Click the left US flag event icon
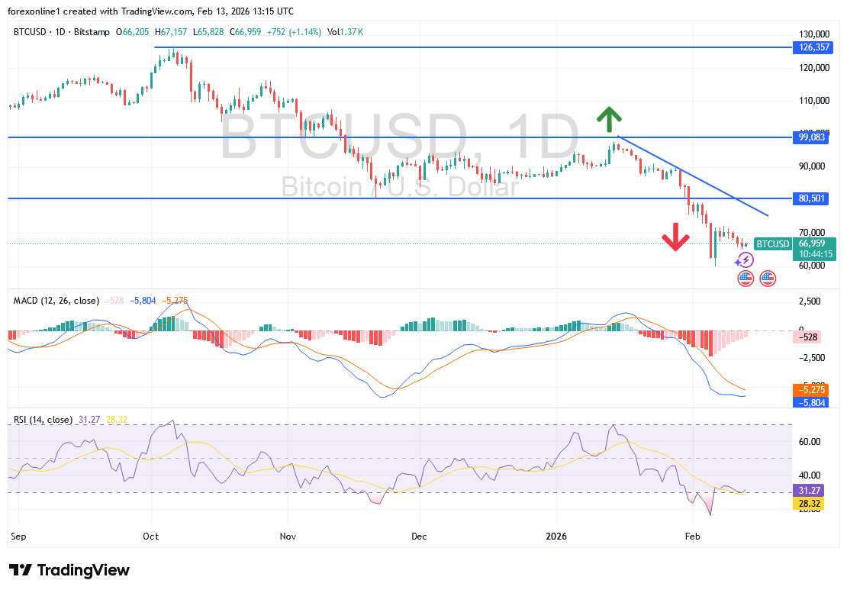Viewport: 847px width, 593px height. [x=746, y=279]
